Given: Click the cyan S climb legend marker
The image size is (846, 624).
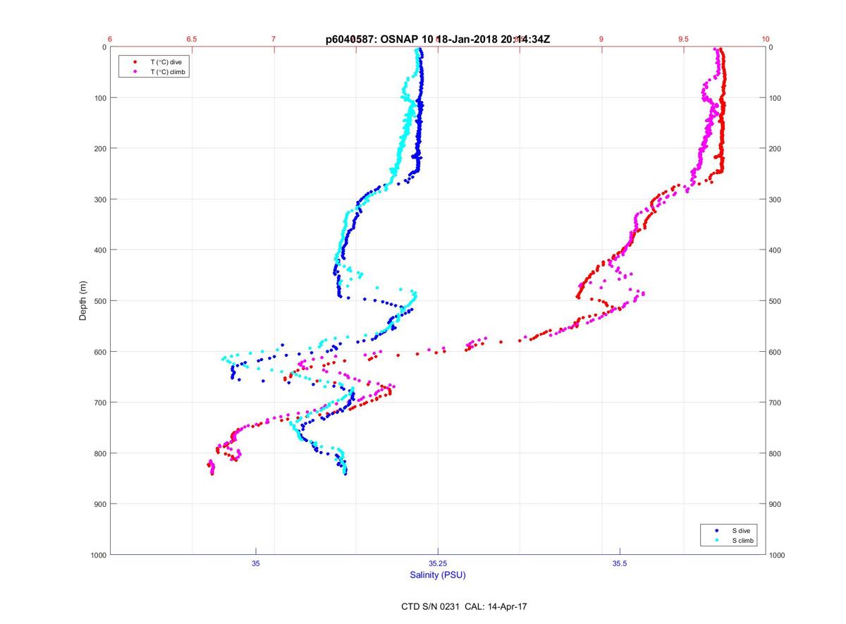Looking at the screenshot, I should coord(716,540).
